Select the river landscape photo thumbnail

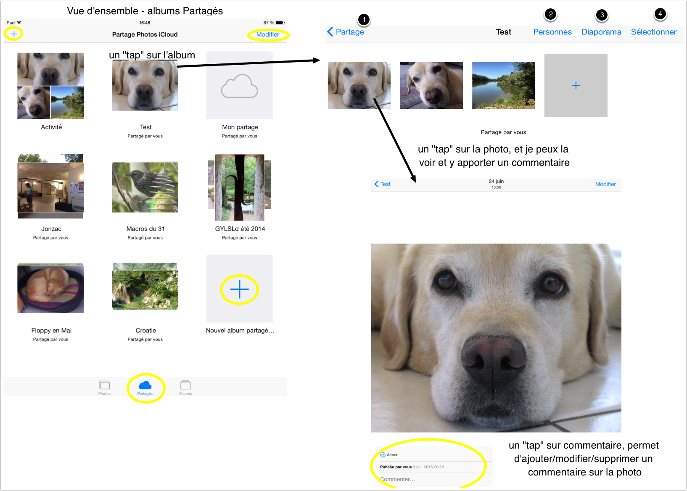point(503,85)
